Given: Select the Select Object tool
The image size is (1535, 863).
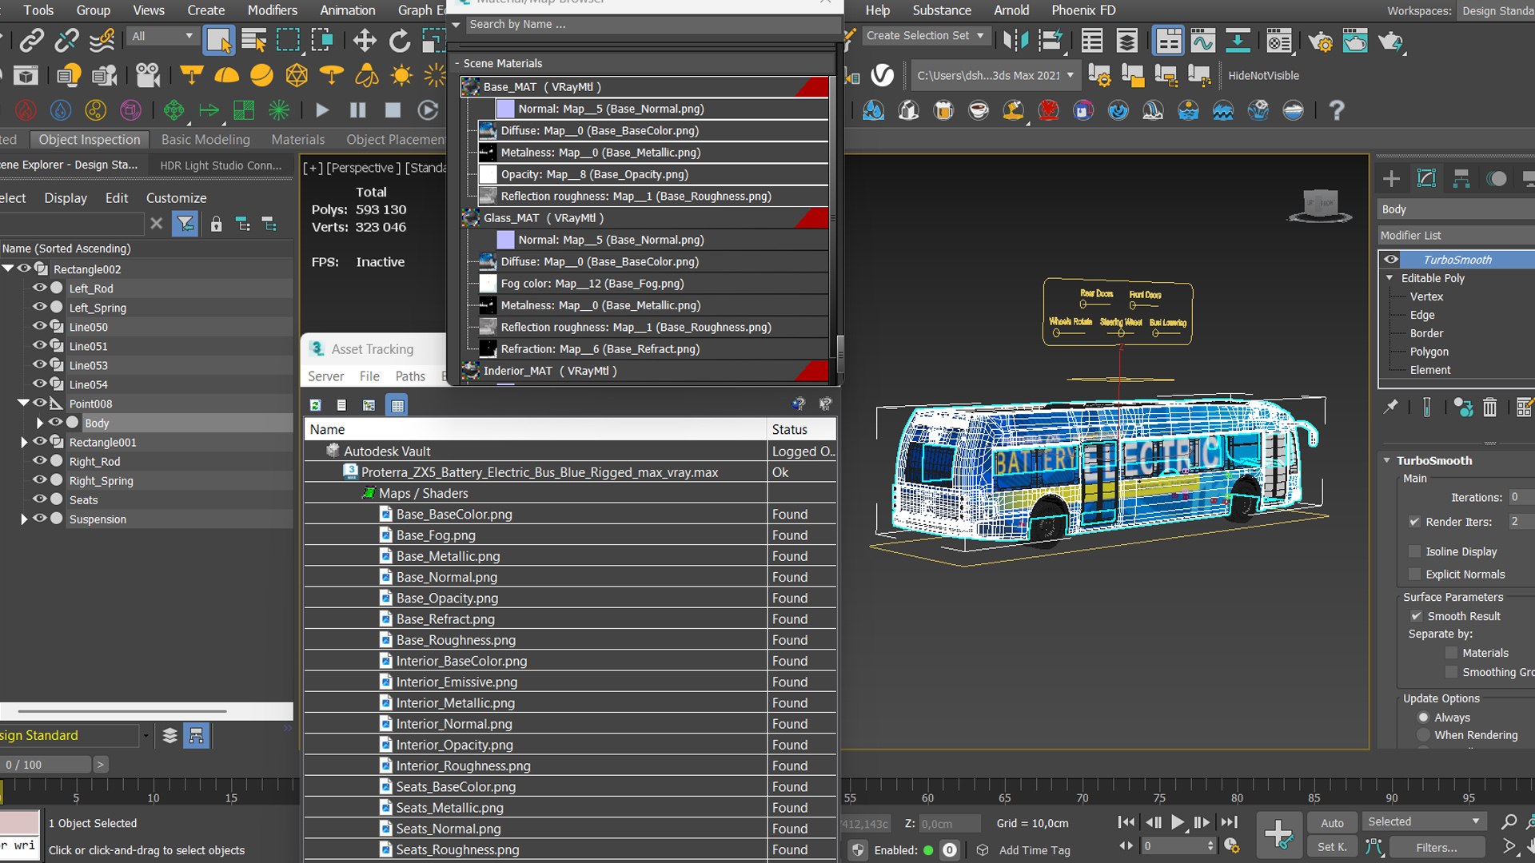Looking at the screenshot, I should (218, 40).
